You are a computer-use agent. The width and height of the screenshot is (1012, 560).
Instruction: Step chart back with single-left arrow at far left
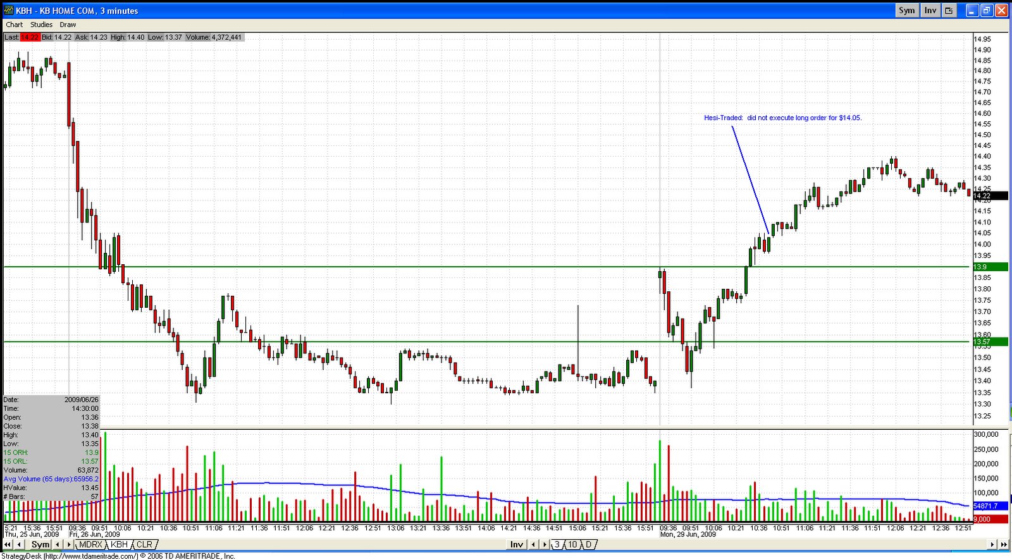pos(20,544)
